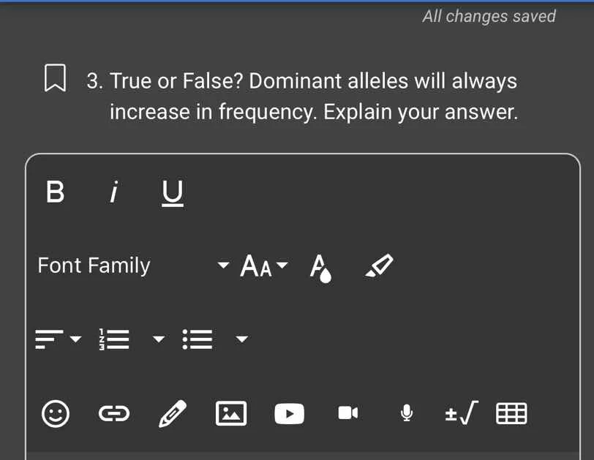Open the numbered list style options
Image resolution: width=594 pixels, height=460 pixels.
coord(159,339)
